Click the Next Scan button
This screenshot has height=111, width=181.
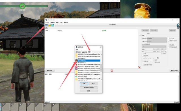tap(154, 30)
